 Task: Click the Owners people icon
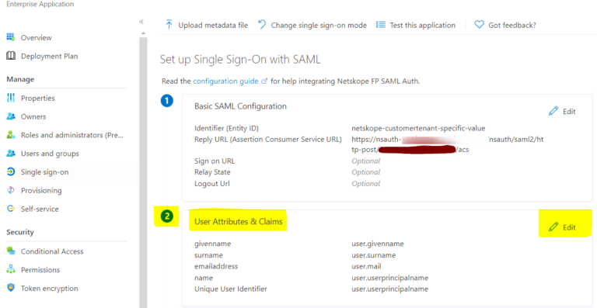11,116
